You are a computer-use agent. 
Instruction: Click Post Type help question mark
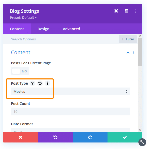[32, 83]
